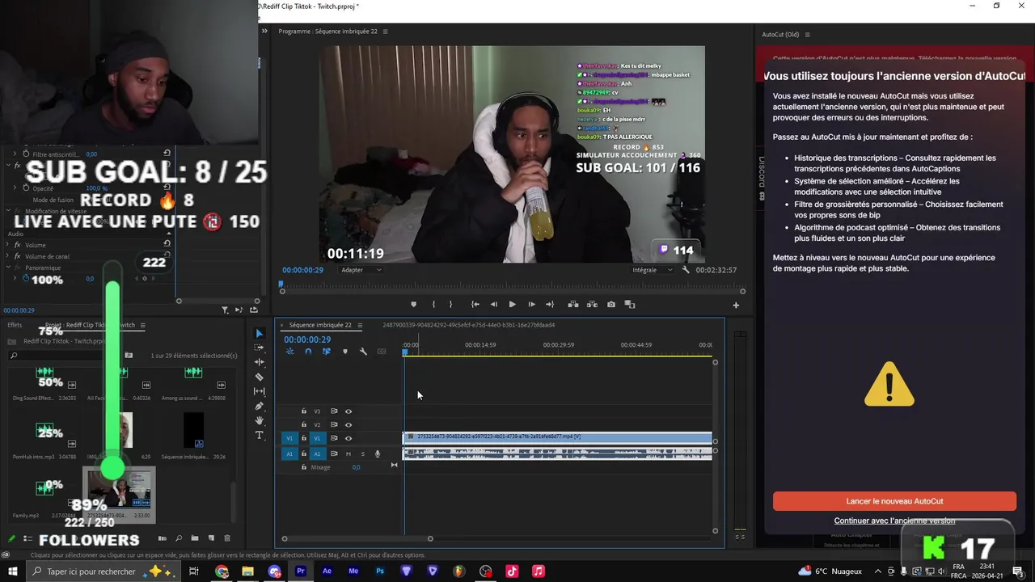Viewport: 1035px width, 582px height.
Task: Toggle V1 track output eye
Action: tap(349, 438)
